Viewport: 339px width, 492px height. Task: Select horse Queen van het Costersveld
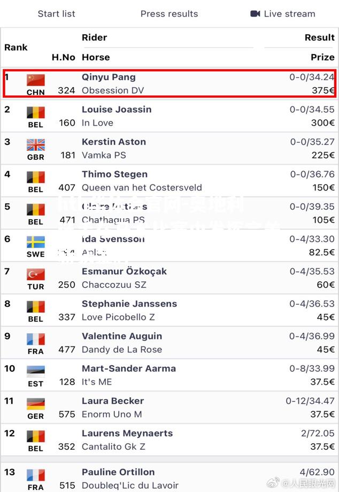coord(142,188)
